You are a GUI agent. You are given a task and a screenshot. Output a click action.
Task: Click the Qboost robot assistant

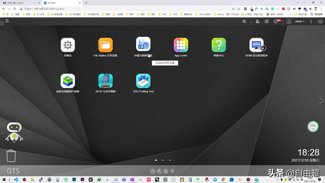coord(14,132)
